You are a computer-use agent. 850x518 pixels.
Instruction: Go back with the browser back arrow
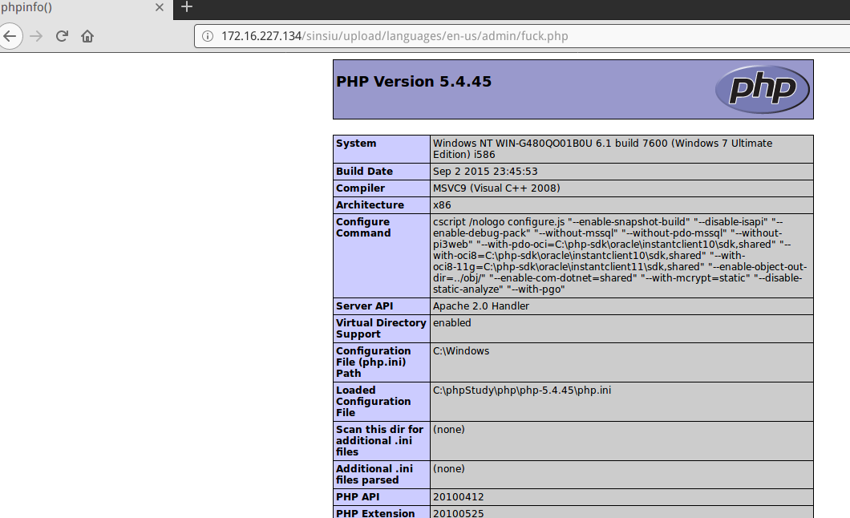pyautogui.click(x=10, y=36)
